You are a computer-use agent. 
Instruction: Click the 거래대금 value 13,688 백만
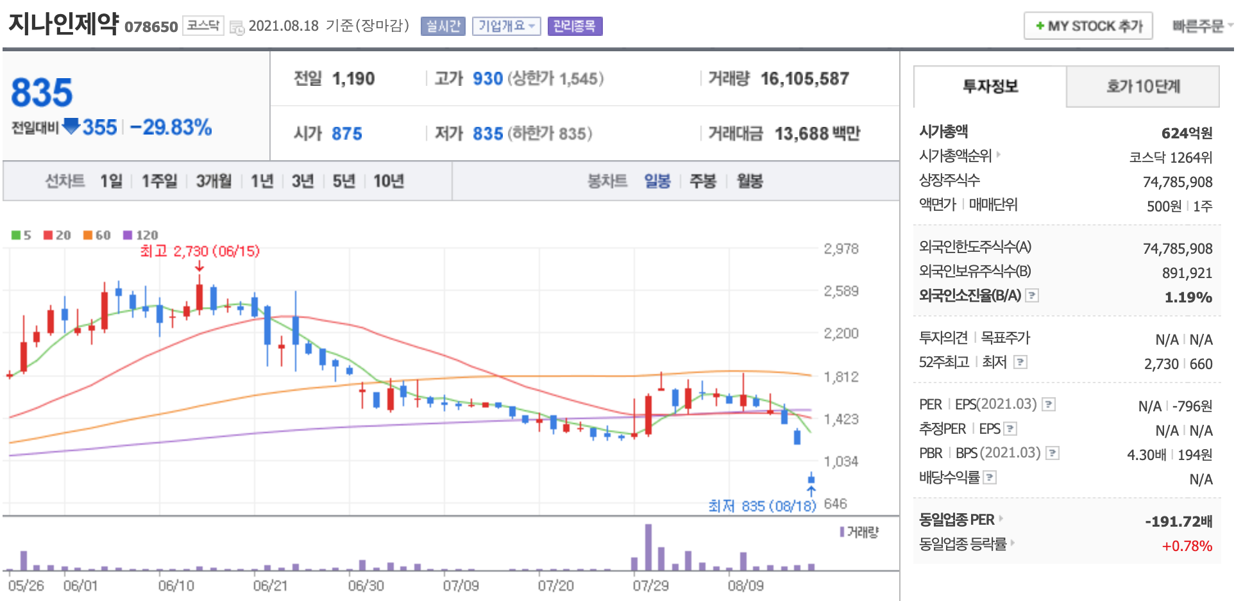click(x=817, y=133)
